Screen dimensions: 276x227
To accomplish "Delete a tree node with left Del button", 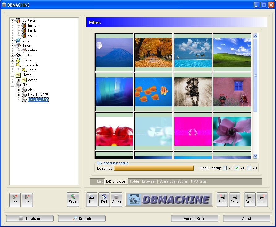I will pos(27,200).
